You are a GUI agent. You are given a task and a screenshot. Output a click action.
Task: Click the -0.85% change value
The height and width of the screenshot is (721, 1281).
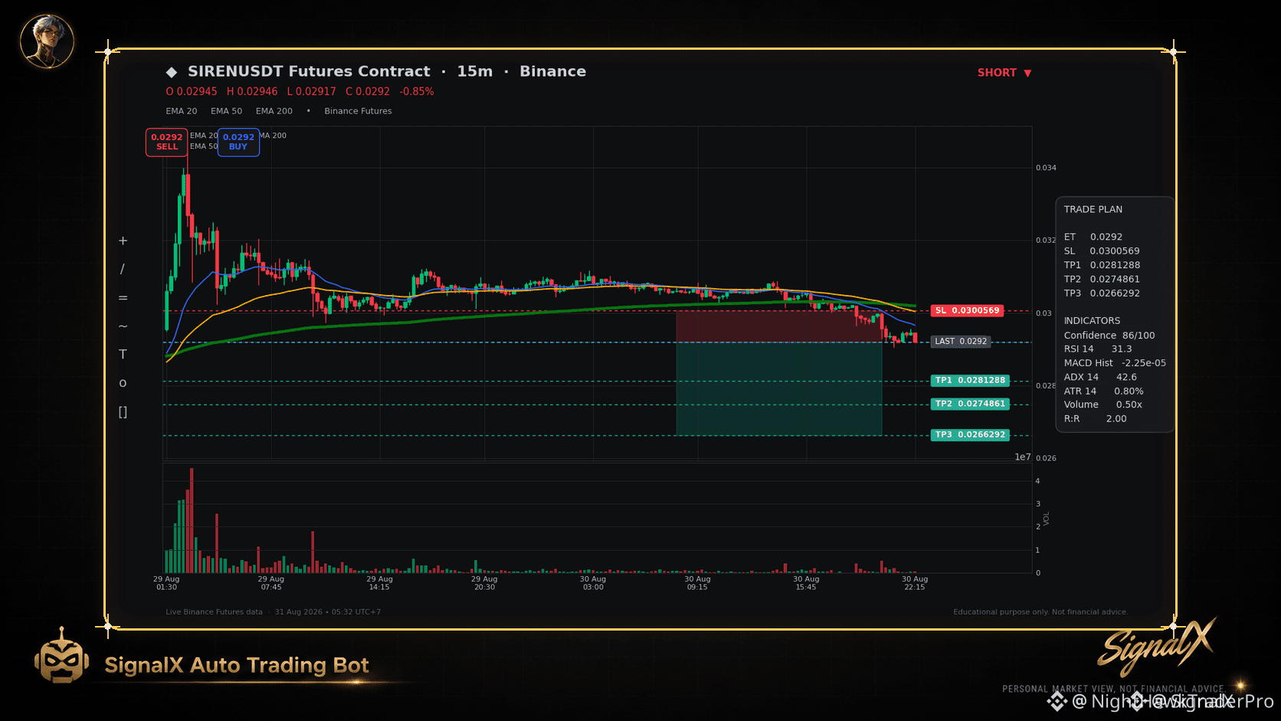point(417,91)
